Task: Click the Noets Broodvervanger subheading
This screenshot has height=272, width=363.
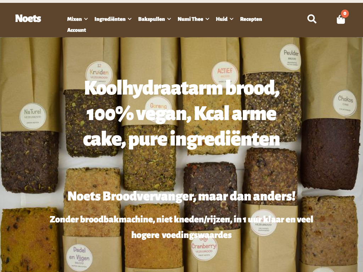Action: tap(181, 196)
